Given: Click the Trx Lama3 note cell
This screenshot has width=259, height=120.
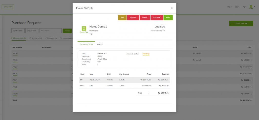Looking at the screenshot, I should click(x=197, y=60).
